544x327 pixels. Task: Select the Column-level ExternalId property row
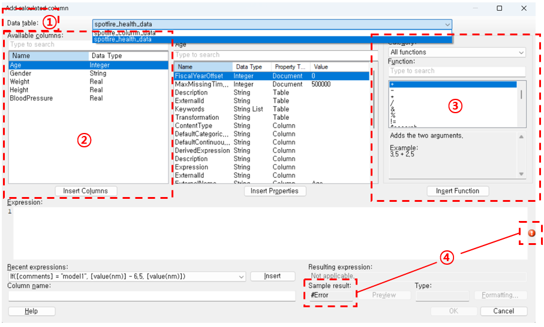pos(272,175)
